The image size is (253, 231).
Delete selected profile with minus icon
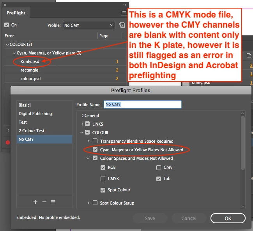[x=44, y=202]
